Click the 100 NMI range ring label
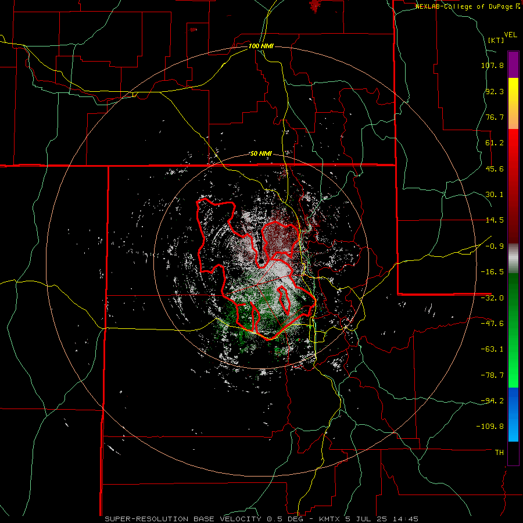Viewport: 523px width, 523px height. tap(261, 46)
